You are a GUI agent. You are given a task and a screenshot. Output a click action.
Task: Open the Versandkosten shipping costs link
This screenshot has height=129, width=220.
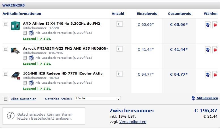(133, 122)
